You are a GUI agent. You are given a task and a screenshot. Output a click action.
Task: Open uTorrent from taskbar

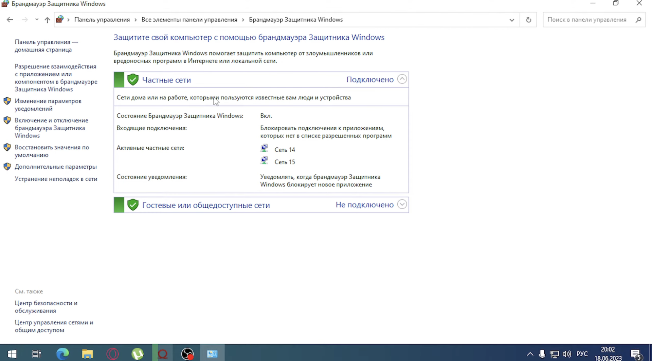click(x=137, y=354)
